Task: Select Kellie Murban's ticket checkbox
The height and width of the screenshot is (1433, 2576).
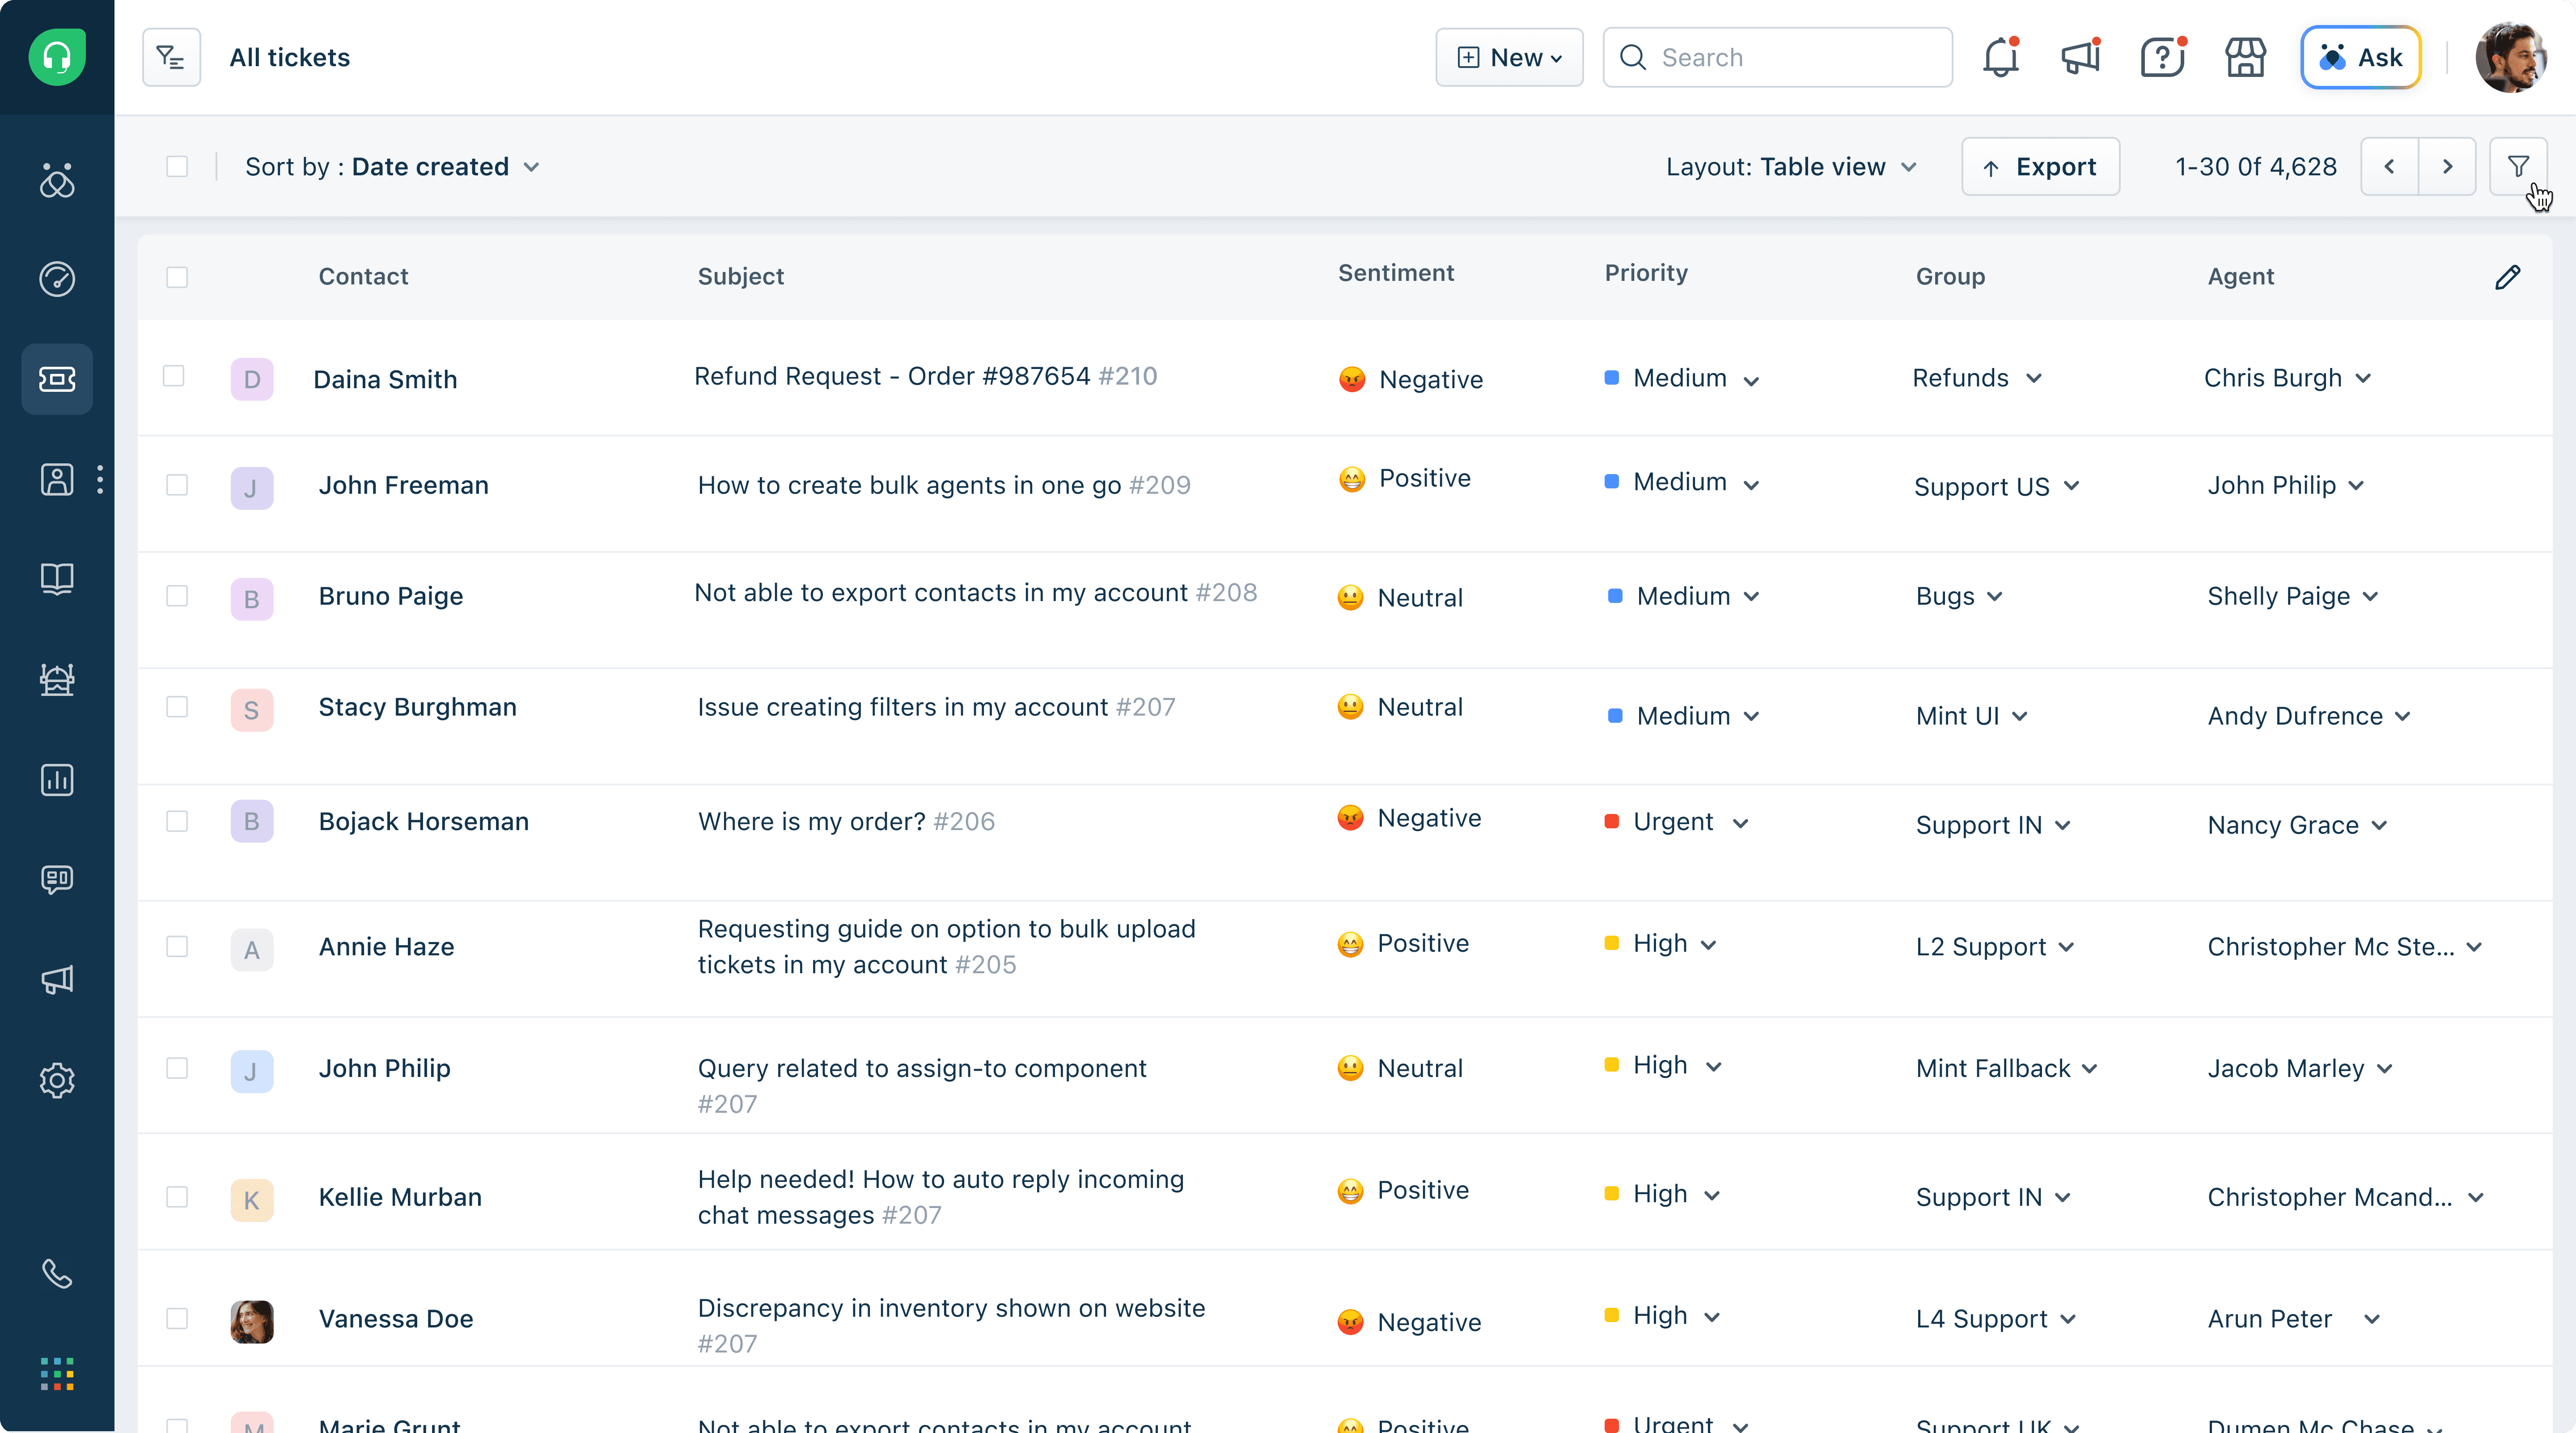Action: (x=177, y=1197)
